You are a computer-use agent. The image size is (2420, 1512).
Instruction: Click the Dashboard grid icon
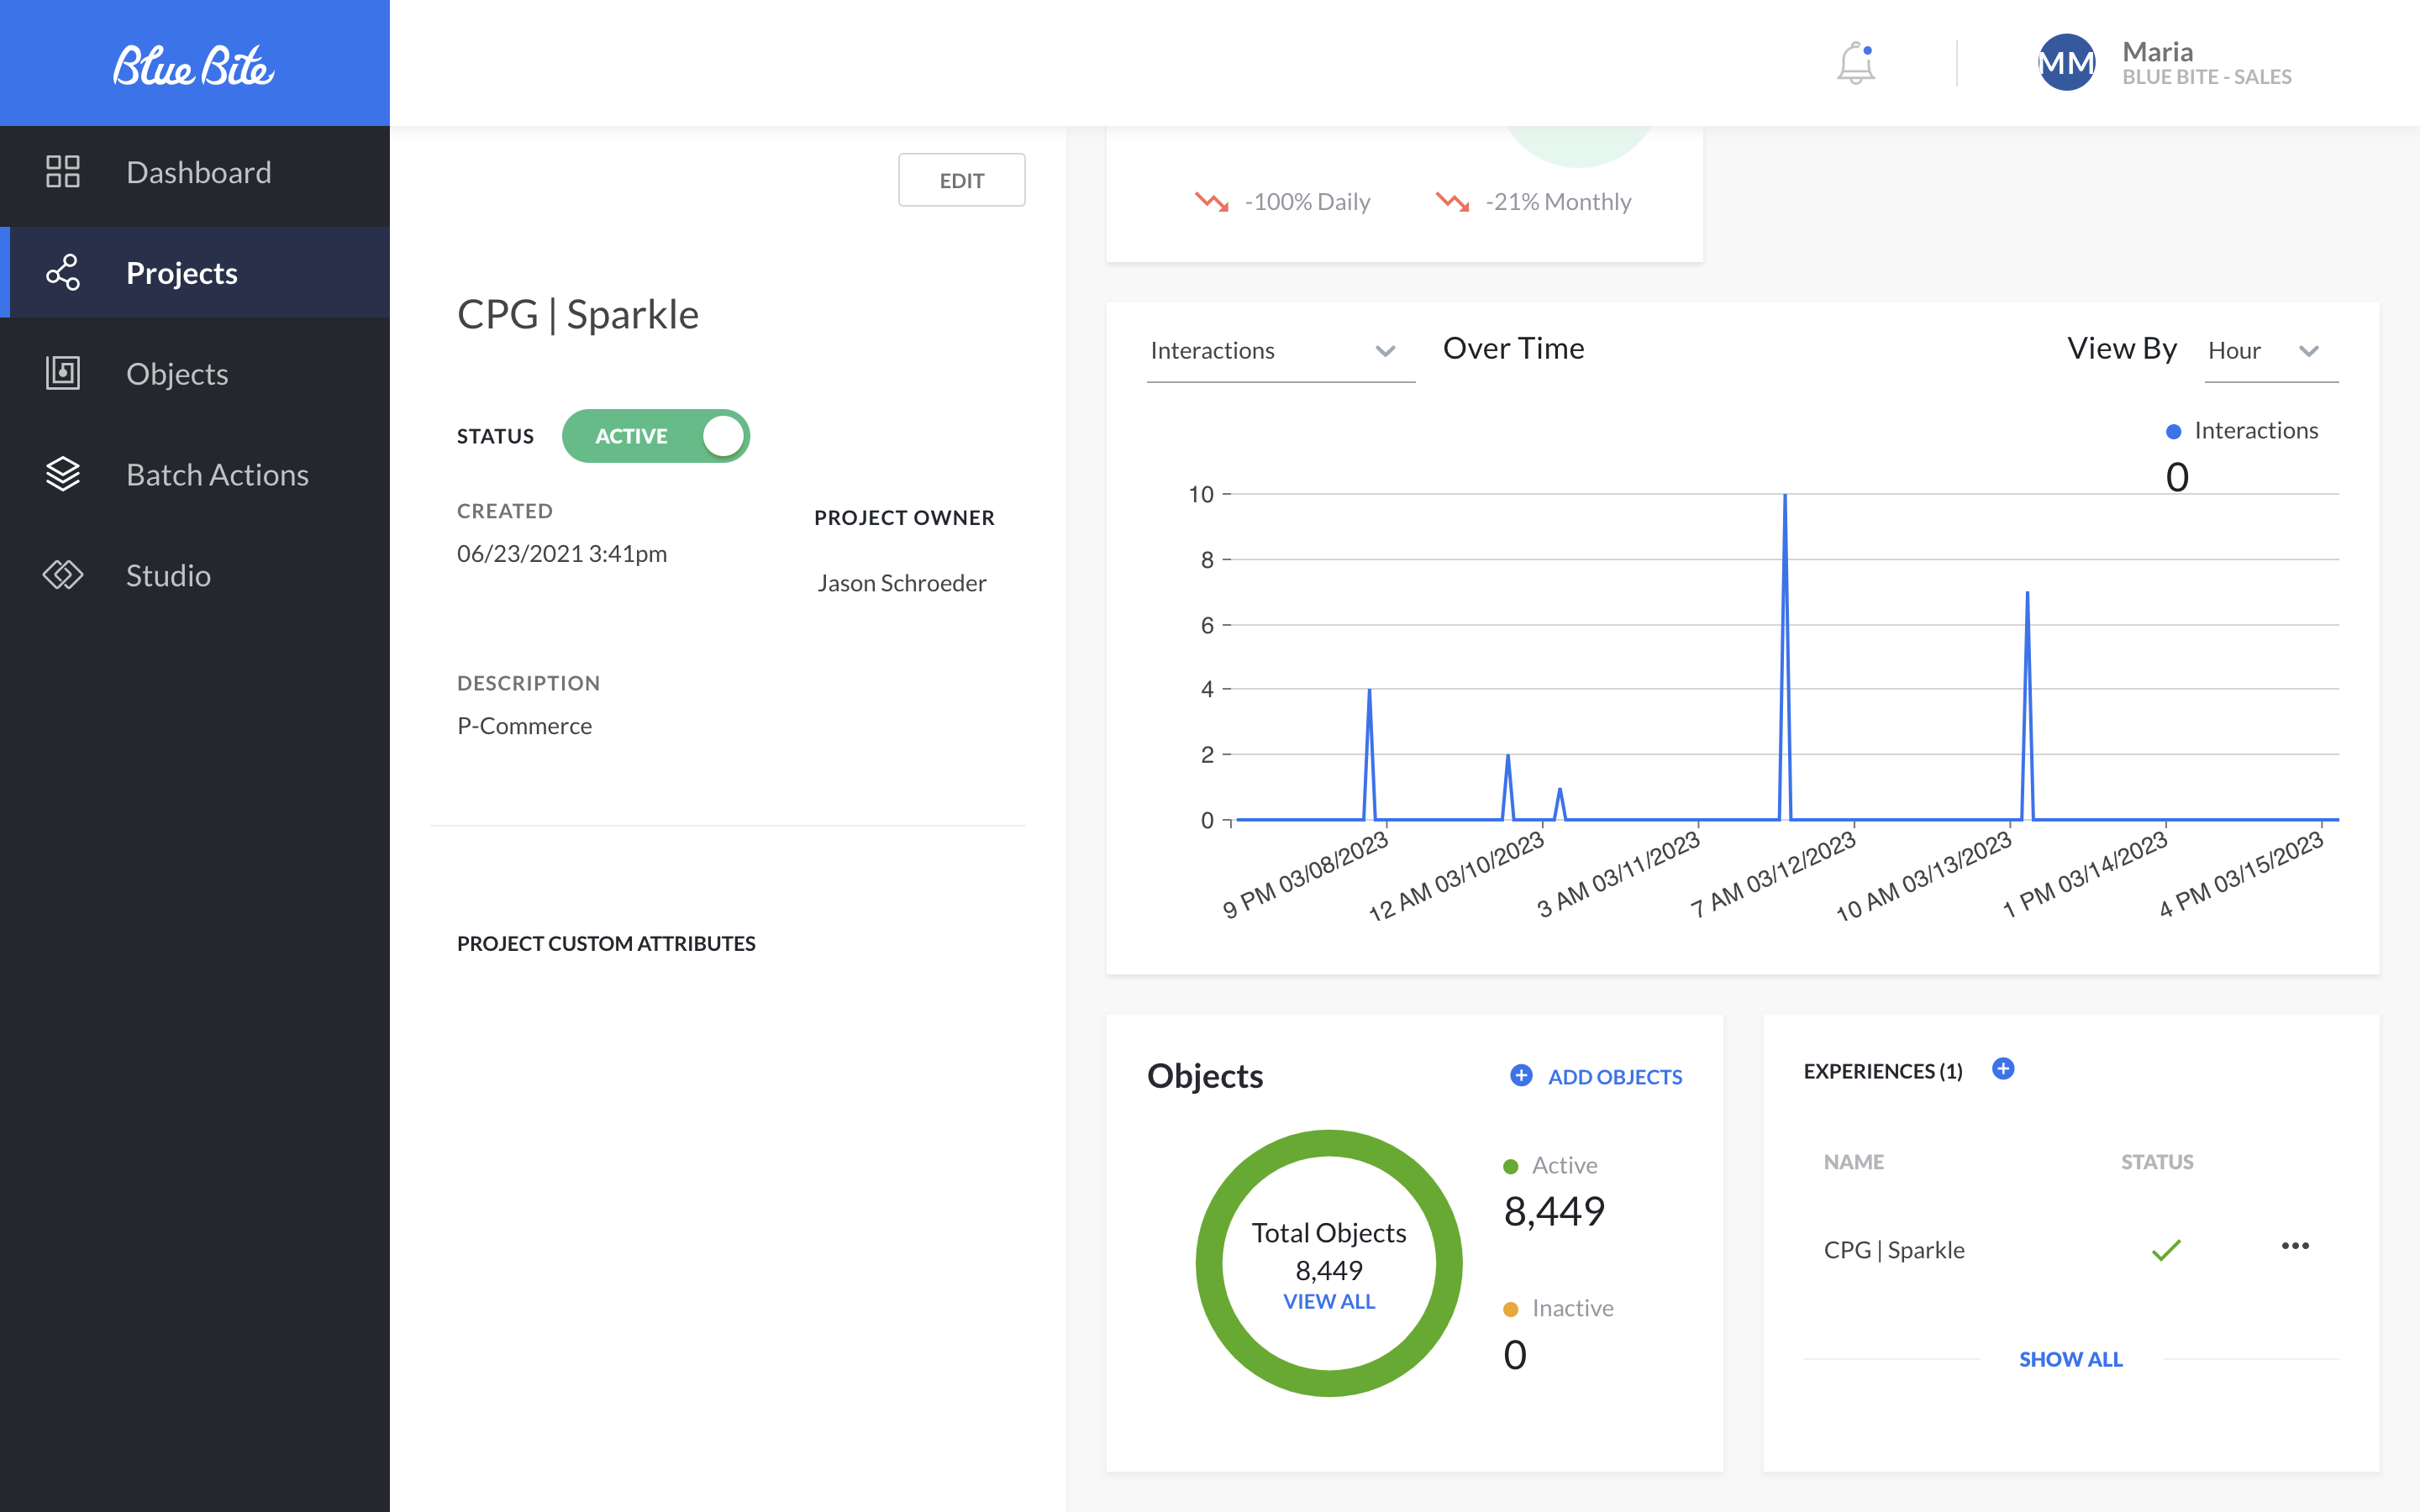pyautogui.click(x=62, y=172)
